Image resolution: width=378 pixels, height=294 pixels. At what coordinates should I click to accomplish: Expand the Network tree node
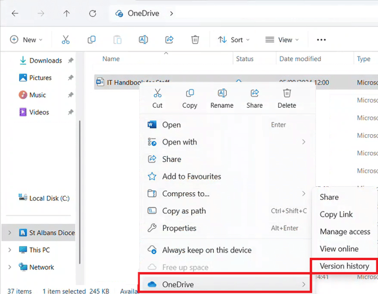tap(10, 267)
